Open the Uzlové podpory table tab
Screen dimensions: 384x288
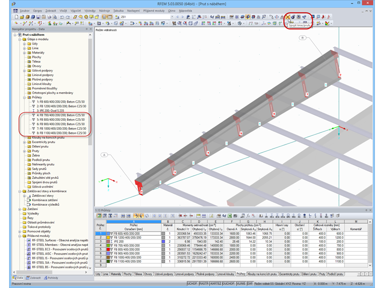click(164, 274)
